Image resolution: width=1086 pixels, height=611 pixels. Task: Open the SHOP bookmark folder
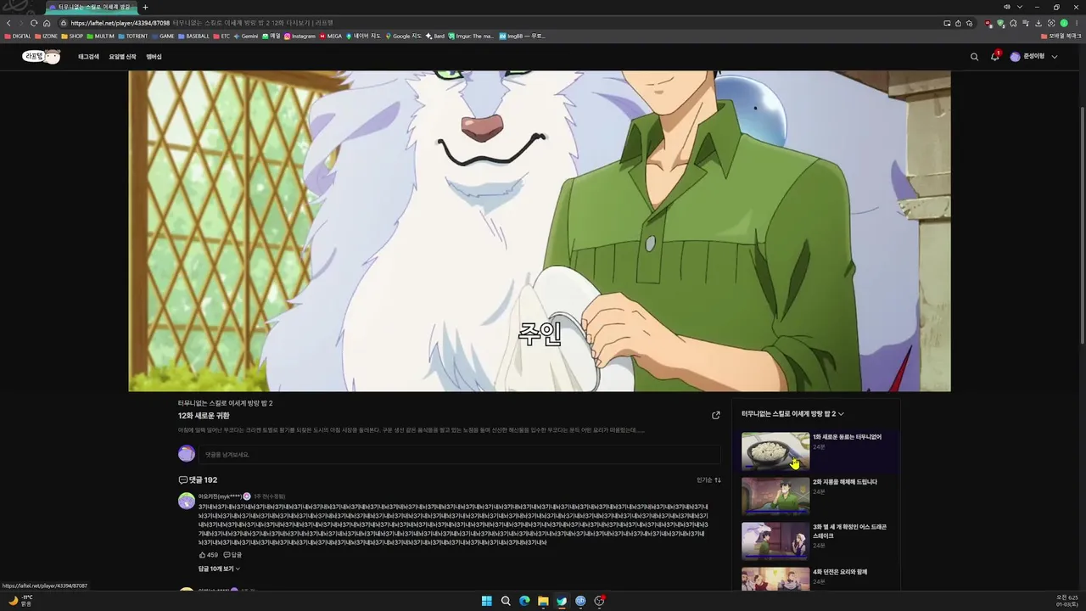pos(72,36)
